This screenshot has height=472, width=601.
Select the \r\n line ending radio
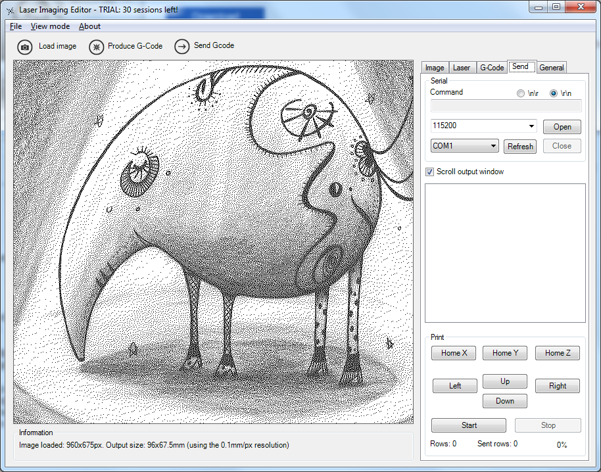tap(553, 93)
